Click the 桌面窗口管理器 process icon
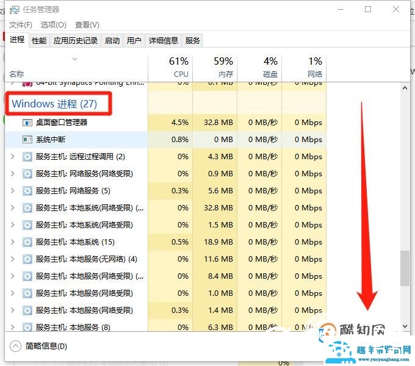The height and width of the screenshot is (366, 415). [x=27, y=123]
